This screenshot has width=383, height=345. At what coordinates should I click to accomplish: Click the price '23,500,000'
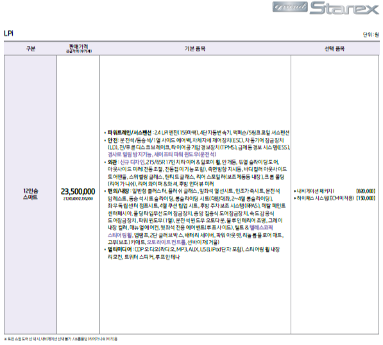pos(78,191)
